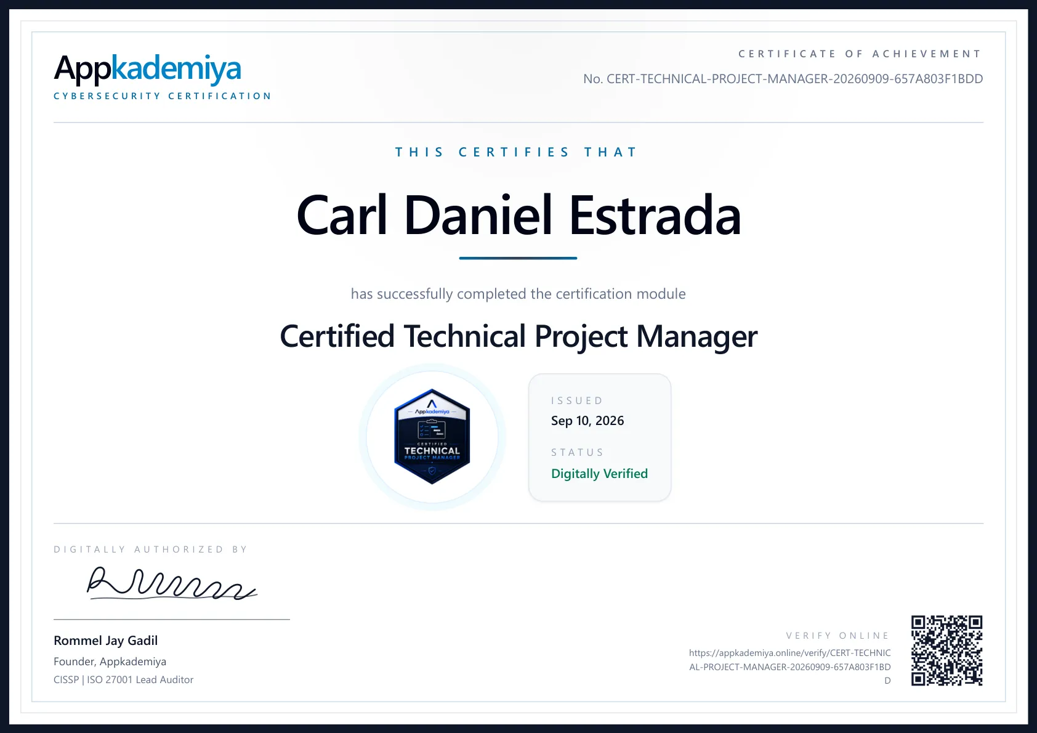1037x733 pixels.
Task: Click the Certified Technical Project Manager title
Action: pyautogui.click(x=518, y=337)
